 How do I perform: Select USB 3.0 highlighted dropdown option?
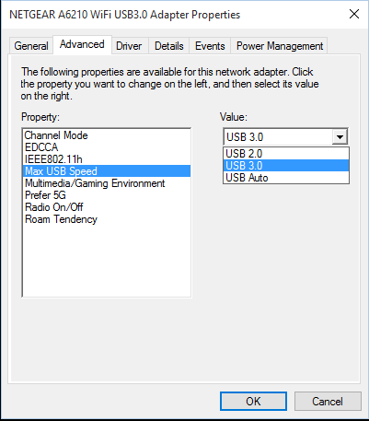(286, 166)
